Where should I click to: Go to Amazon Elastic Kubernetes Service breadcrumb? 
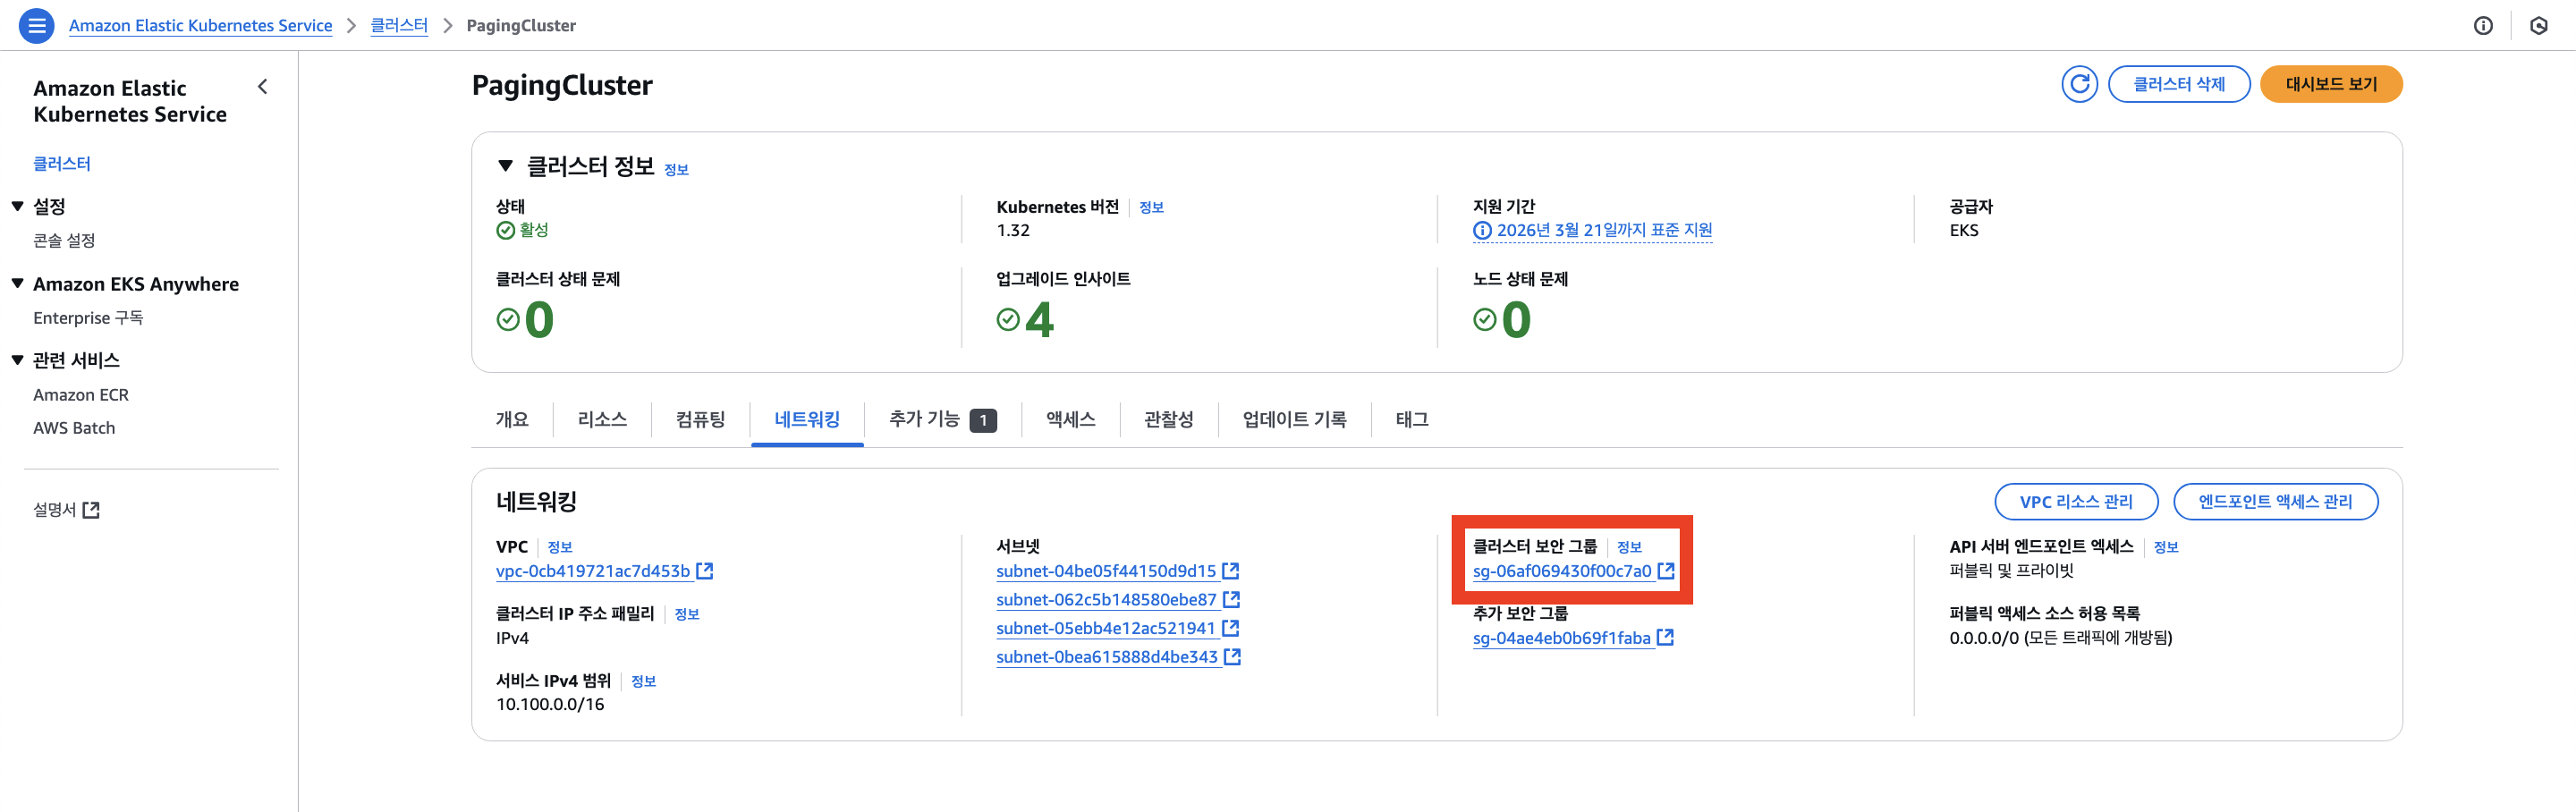coord(200,26)
